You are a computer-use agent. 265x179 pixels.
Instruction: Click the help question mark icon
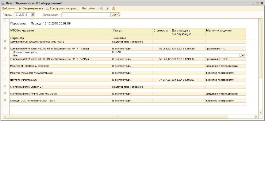tap(114, 8)
